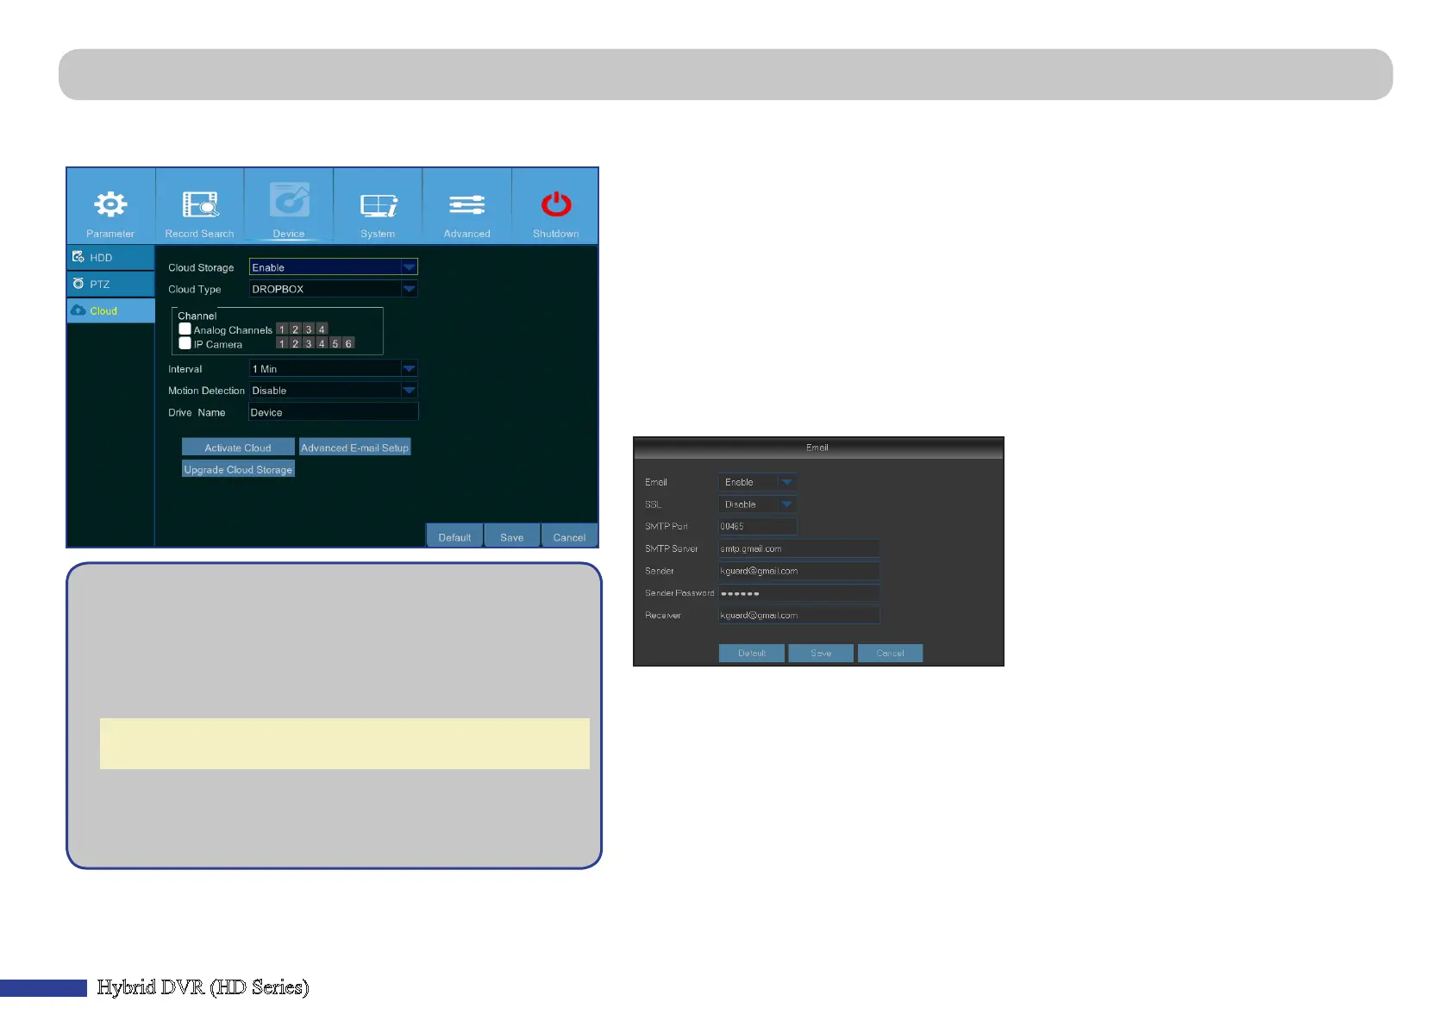
Task: Expand the Cloud Storage dropdown
Action: tap(409, 267)
